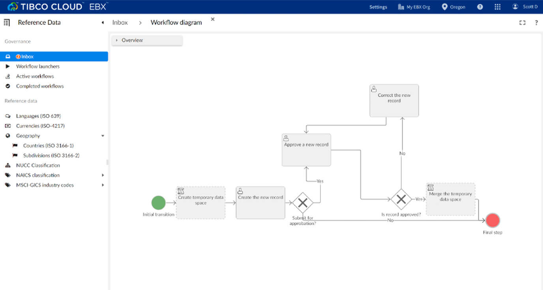Open NUCC Classification

pos(38,166)
